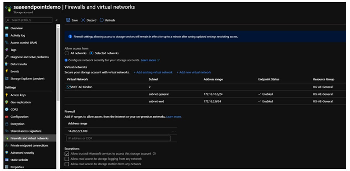Viewport: 350px width, 171px height.
Task: Collapse the sidebar with double chevron
Action: (x=57, y=20)
